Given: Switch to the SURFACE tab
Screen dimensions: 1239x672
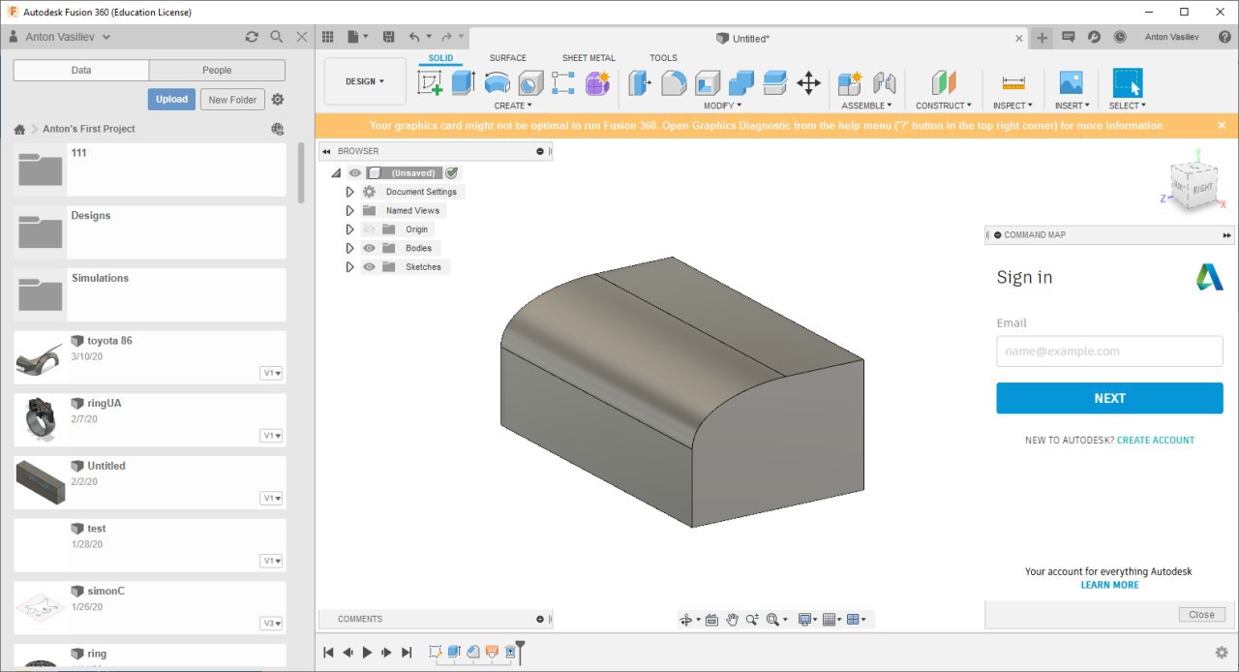Looking at the screenshot, I should 507,58.
